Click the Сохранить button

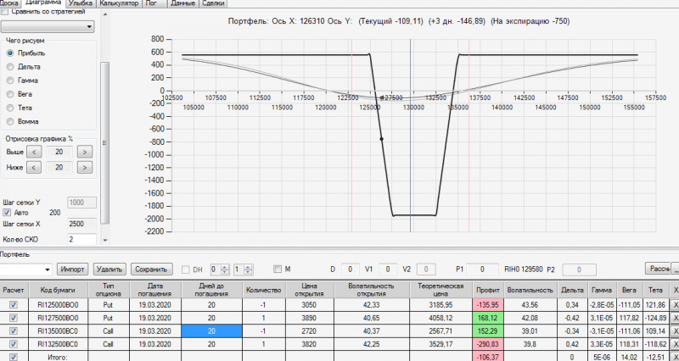(x=152, y=269)
